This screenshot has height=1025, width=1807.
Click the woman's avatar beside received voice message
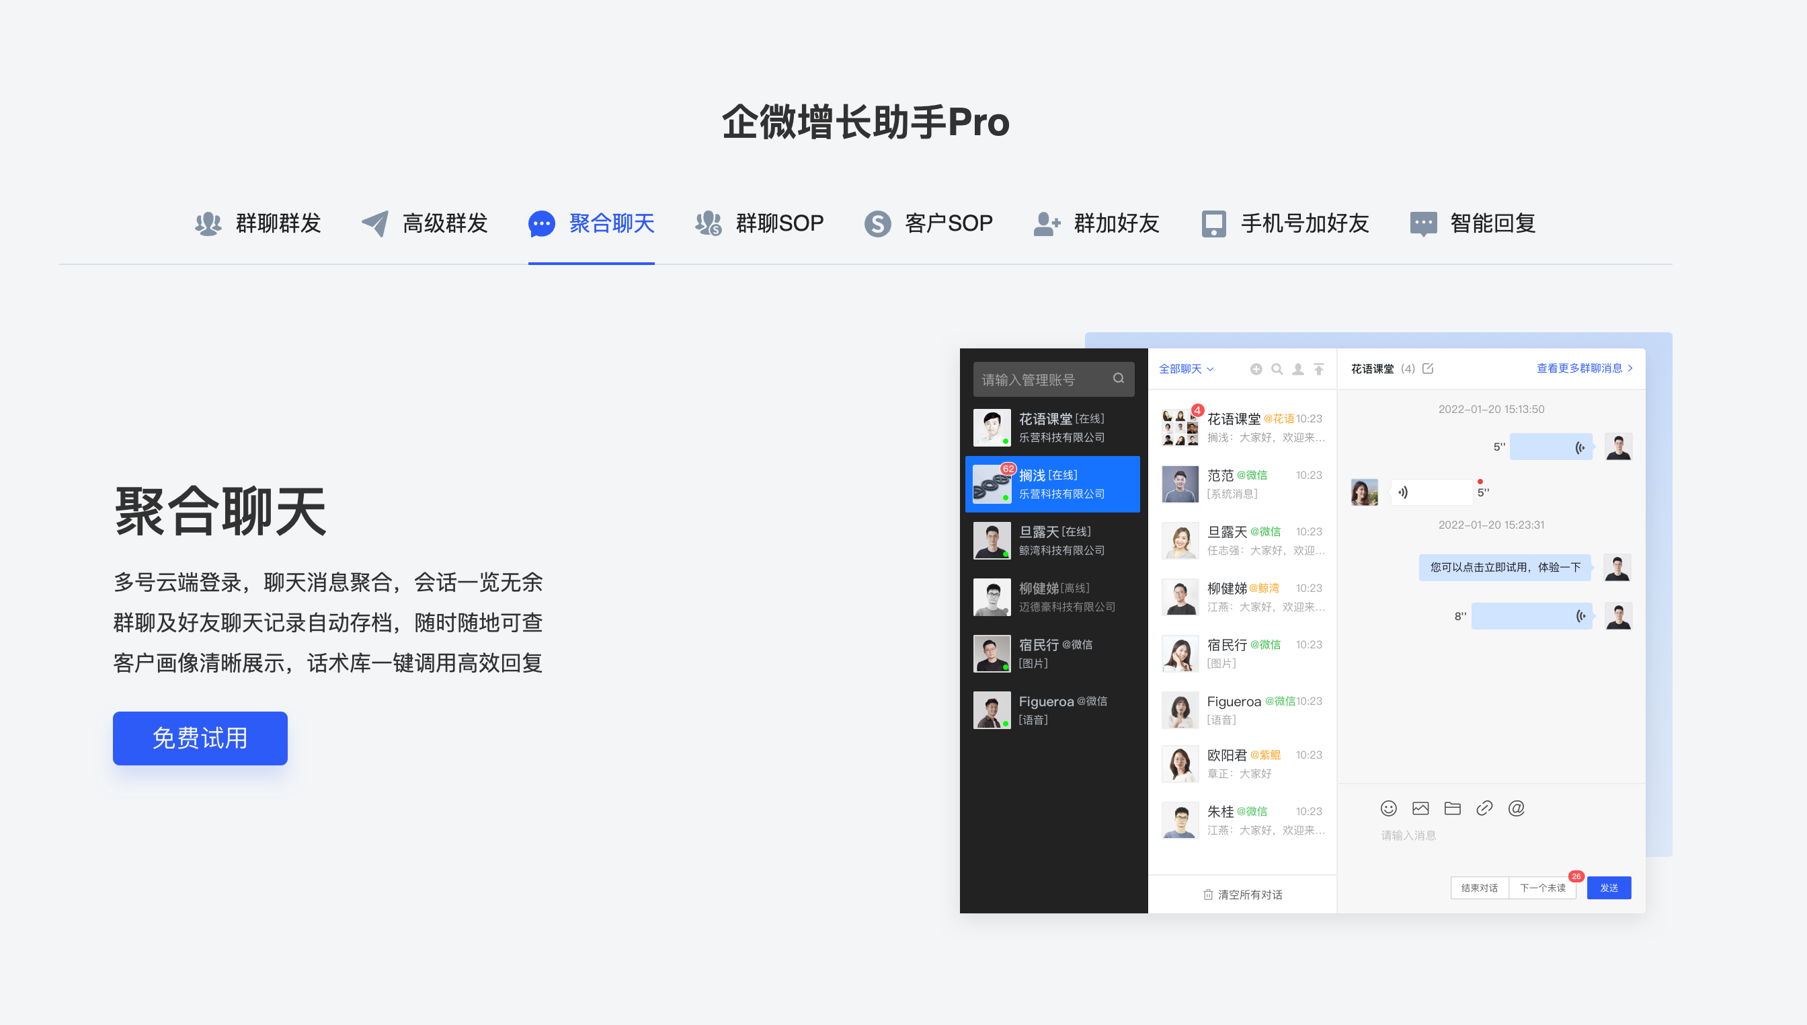[1365, 492]
